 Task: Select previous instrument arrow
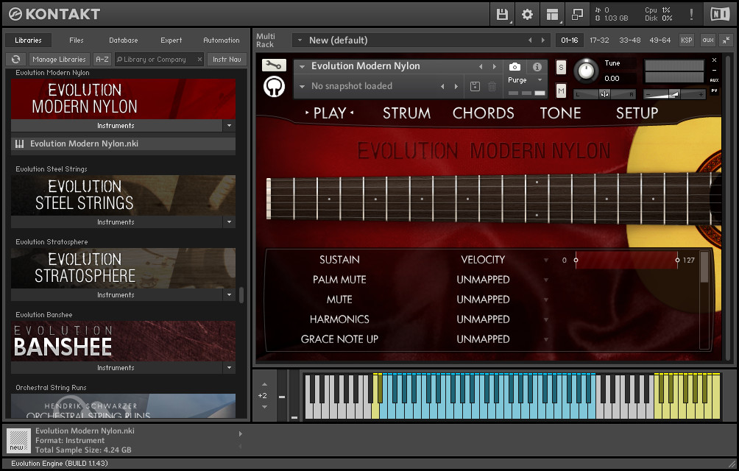(481, 66)
